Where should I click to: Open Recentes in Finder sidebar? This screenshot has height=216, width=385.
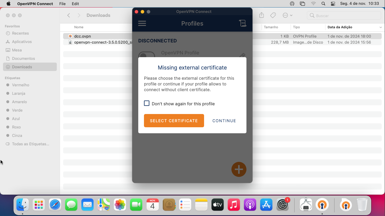click(x=30, y=33)
